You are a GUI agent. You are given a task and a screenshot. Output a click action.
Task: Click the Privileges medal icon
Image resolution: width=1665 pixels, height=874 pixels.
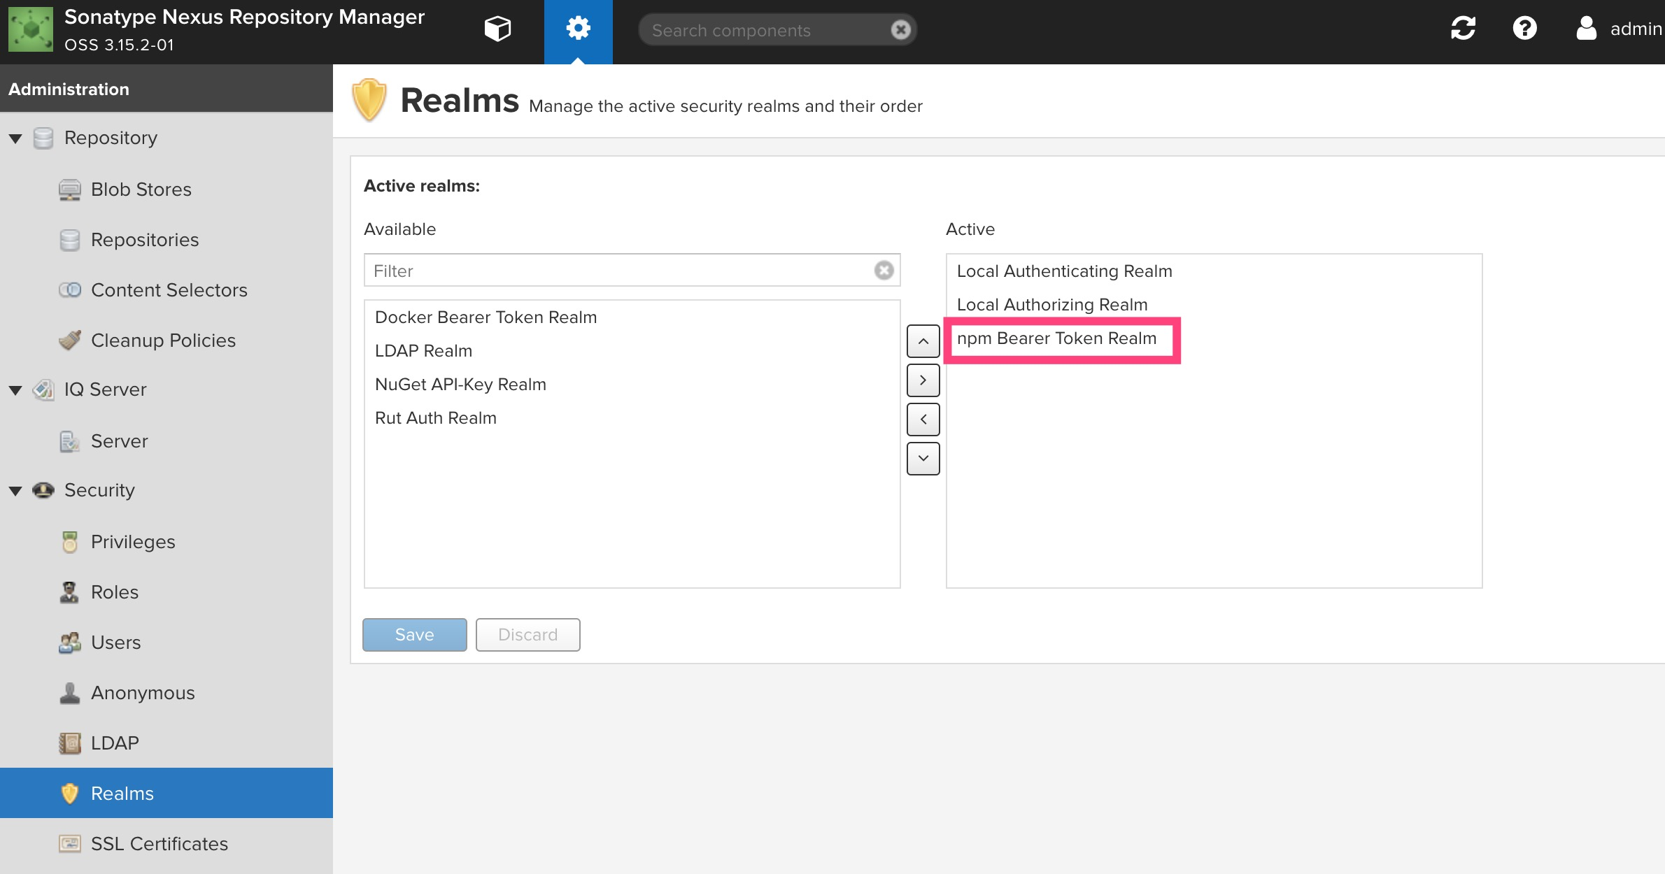(x=69, y=542)
